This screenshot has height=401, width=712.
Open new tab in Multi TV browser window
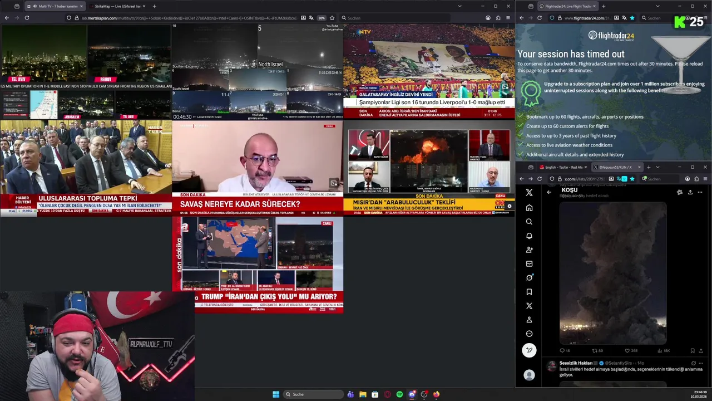point(154,6)
